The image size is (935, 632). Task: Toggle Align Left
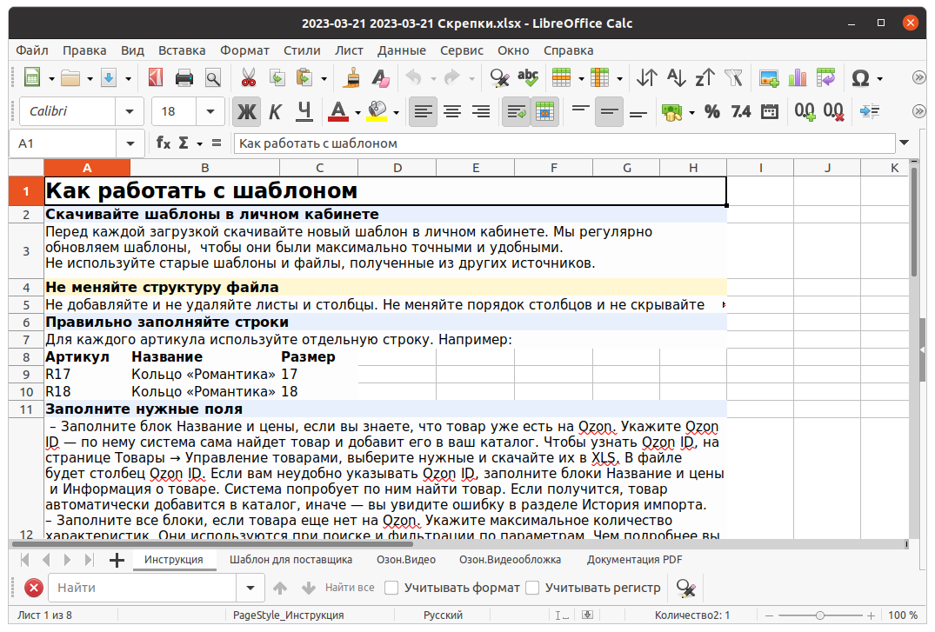[x=424, y=111]
